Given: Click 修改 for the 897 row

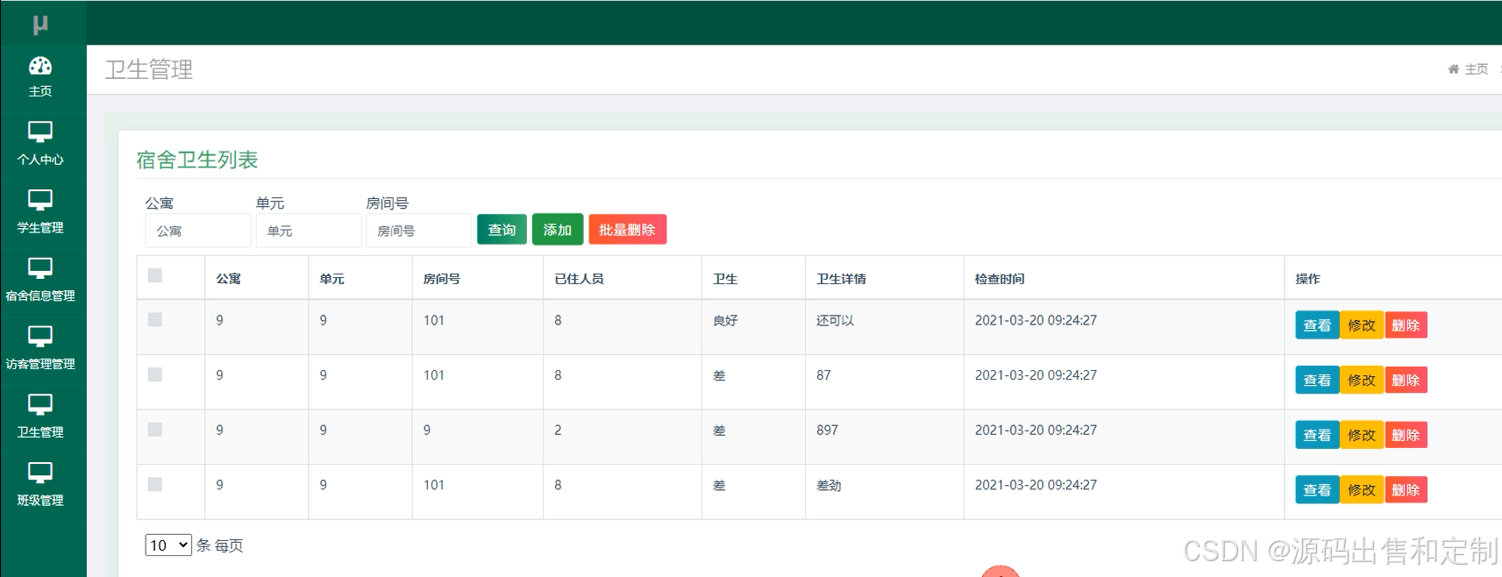Looking at the screenshot, I should [x=1362, y=435].
